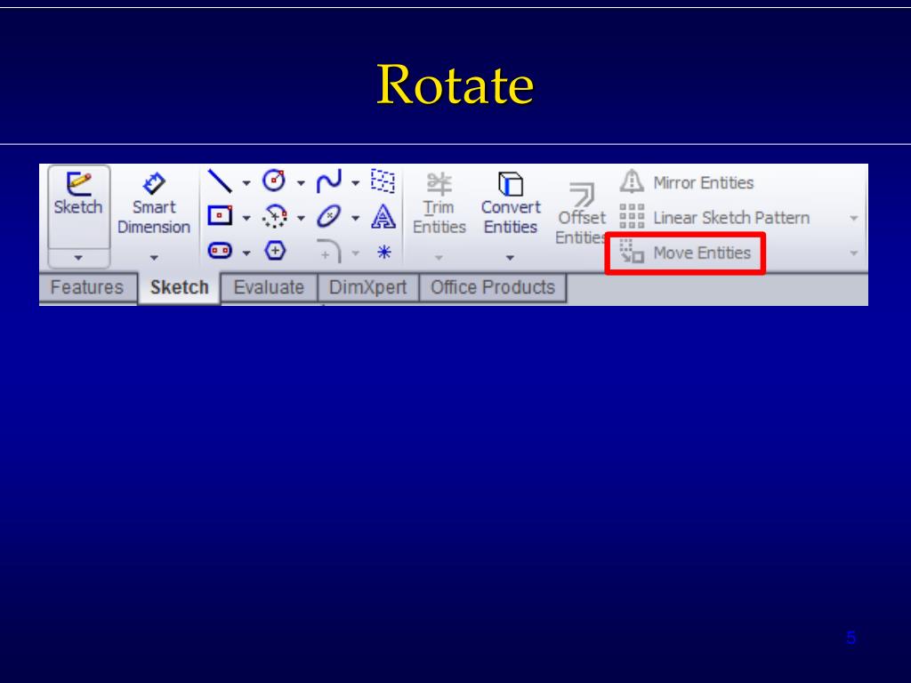Expand the Convert Entities dropdown arrow
The width and height of the screenshot is (911, 683).
point(510,257)
